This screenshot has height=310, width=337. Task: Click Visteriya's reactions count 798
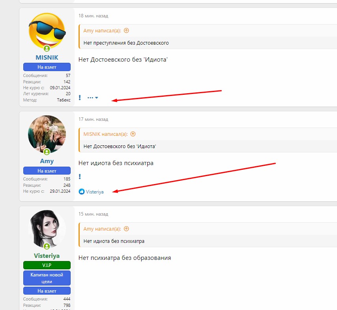(x=67, y=305)
